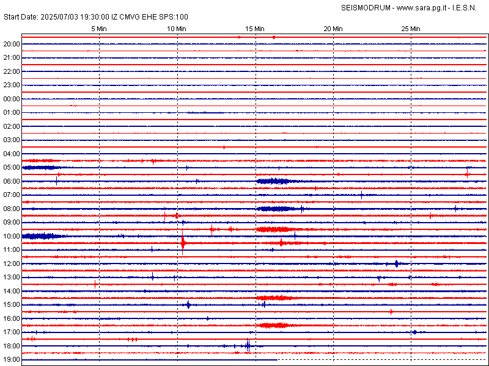Select the 10 Min axis label
Viewport: 489px width, 366px height.
click(x=177, y=29)
